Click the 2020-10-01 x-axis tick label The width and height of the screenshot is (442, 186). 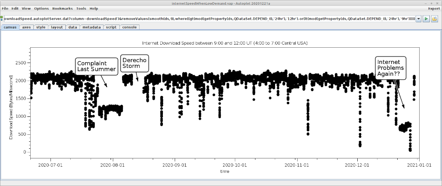tap(235, 165)
